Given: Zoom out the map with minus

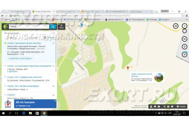Looking at the screenshot, I should point(184,31).
